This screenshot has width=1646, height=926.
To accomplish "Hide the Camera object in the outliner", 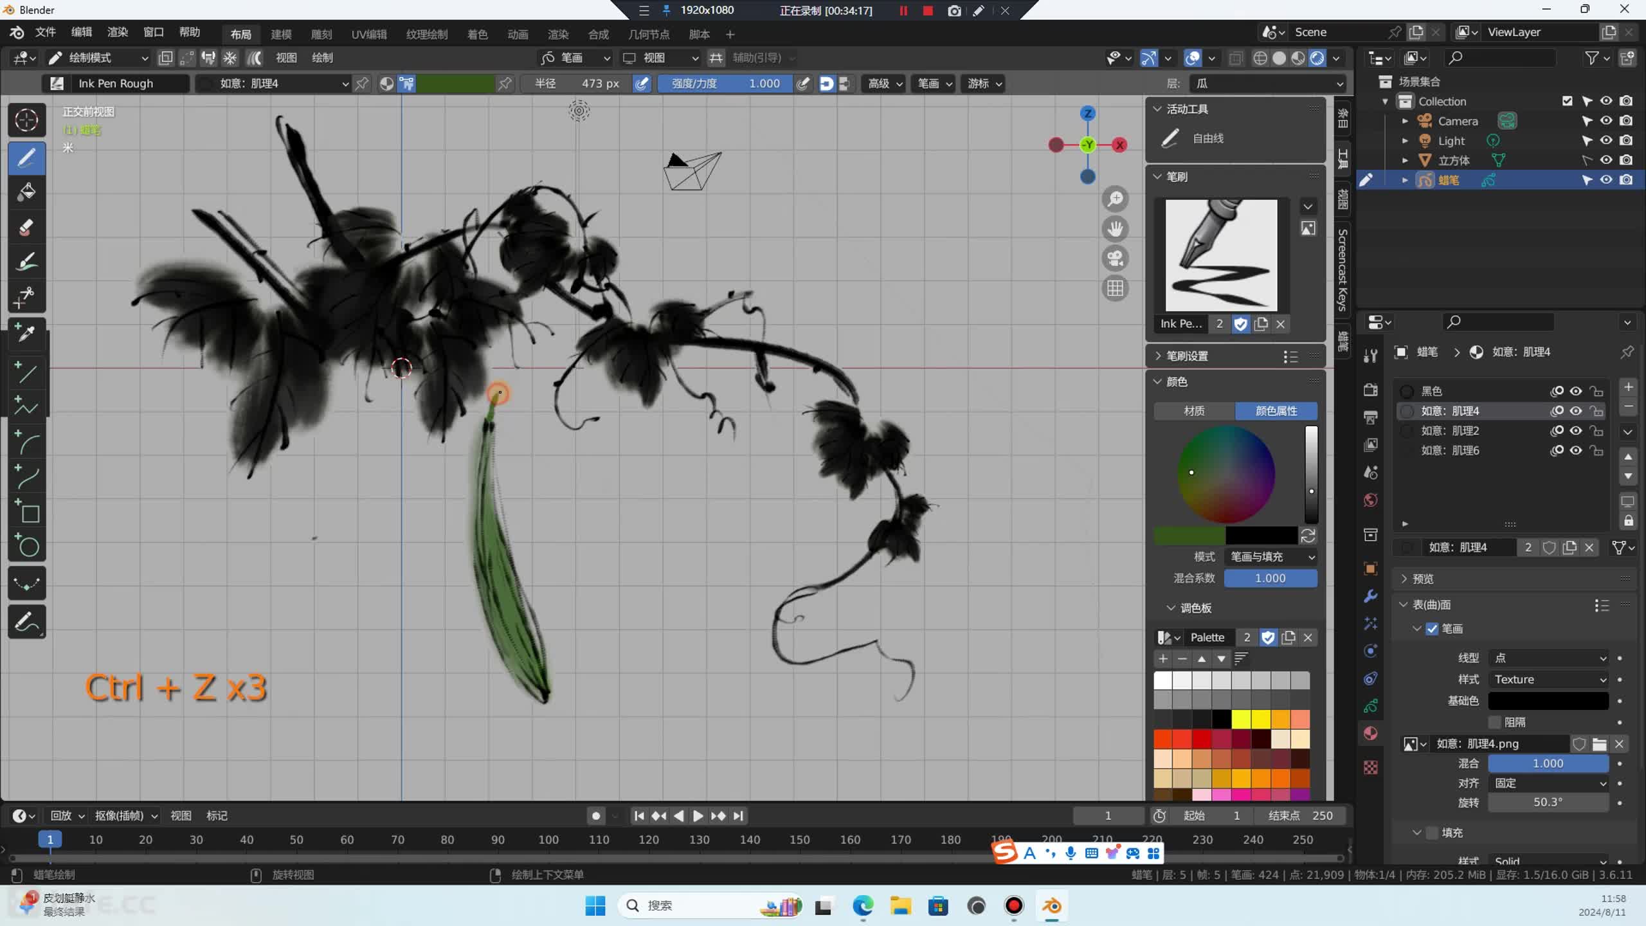I will pos(1606,121).
